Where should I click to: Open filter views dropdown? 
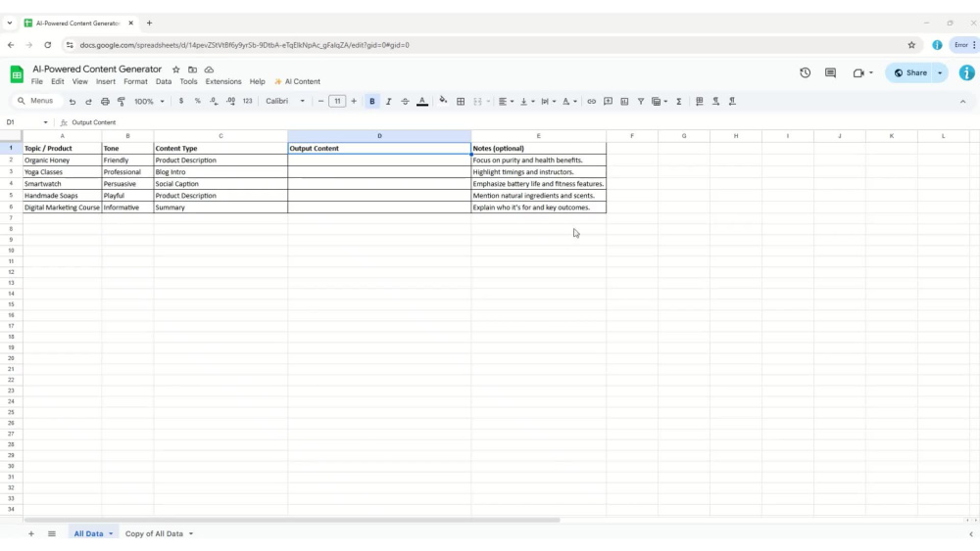pyautogui.click(x=660, y=101)
